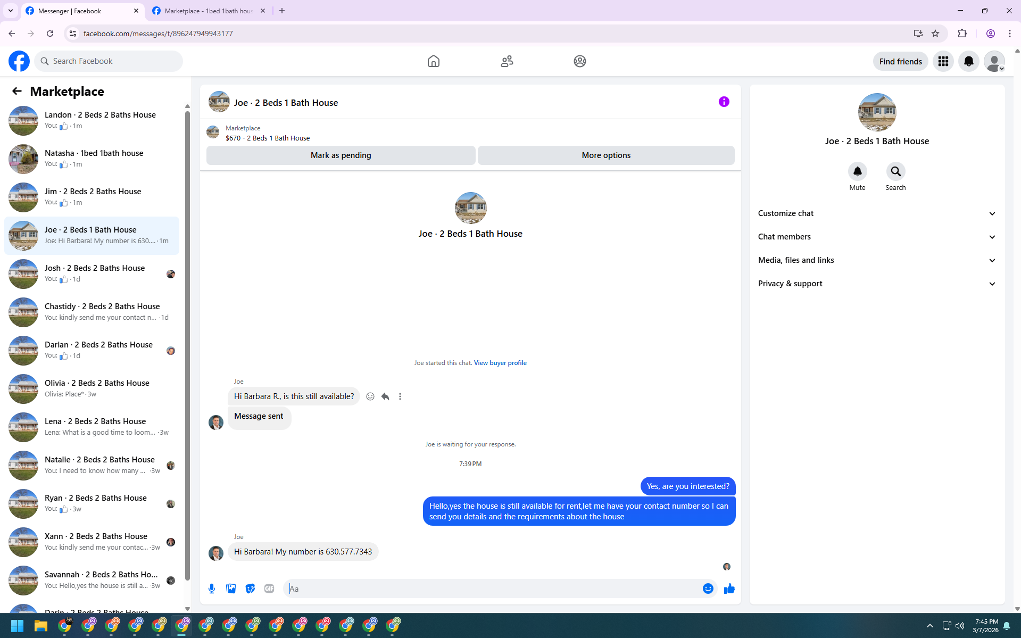Open a new browser tab
1021x638 pixels.
coord(282,11)
